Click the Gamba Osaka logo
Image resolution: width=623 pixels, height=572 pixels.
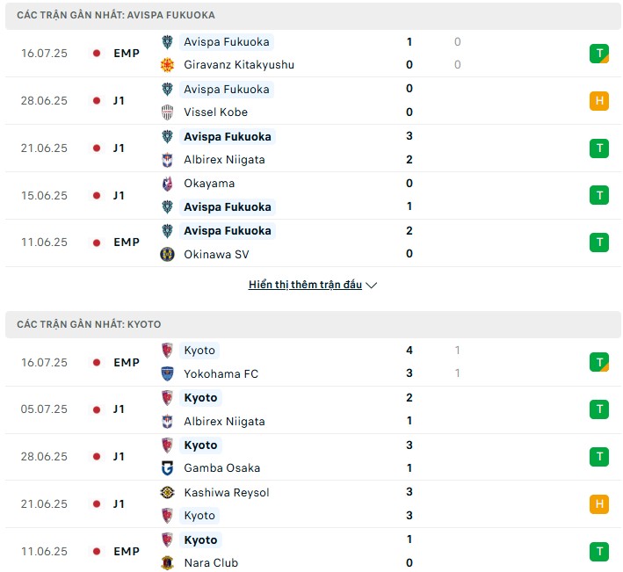point(167,468)
